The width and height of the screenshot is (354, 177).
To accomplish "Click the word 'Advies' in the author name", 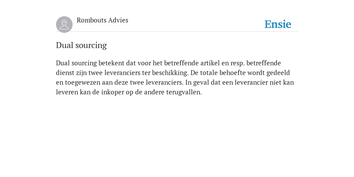I will [118, 20].
